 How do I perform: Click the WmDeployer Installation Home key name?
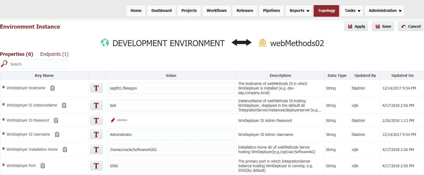32,149
